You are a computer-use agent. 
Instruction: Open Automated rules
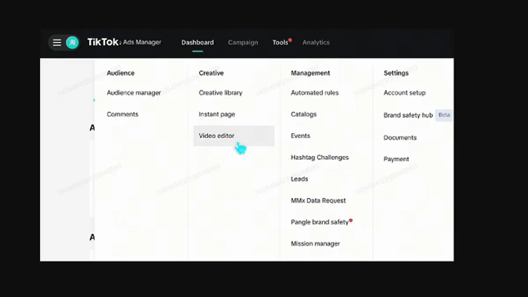315,93
